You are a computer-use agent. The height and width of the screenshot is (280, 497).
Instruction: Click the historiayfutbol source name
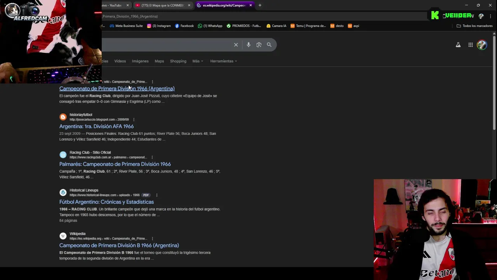81,115
